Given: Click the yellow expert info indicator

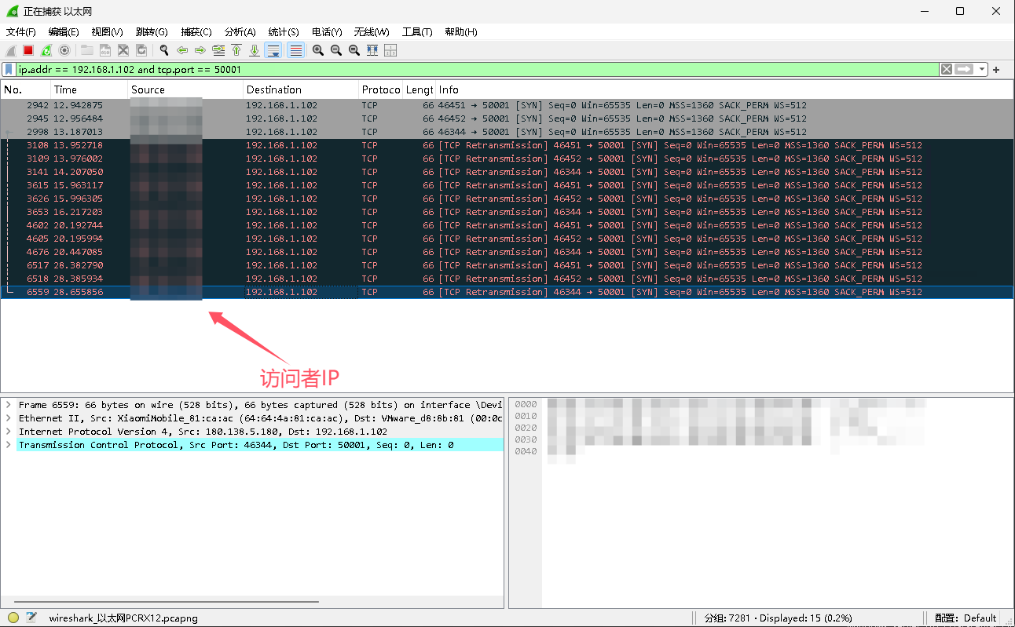Looking at the screenshot, I should tap(13, 618).
